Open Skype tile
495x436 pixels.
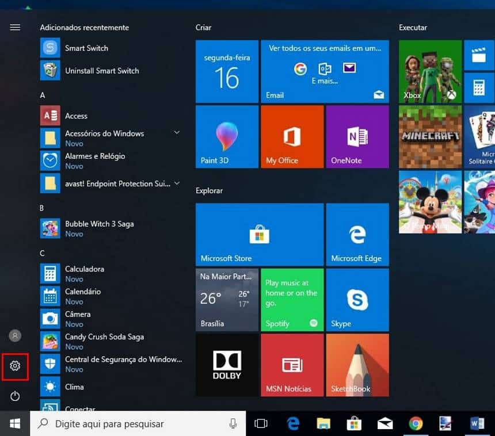point(357,300)
